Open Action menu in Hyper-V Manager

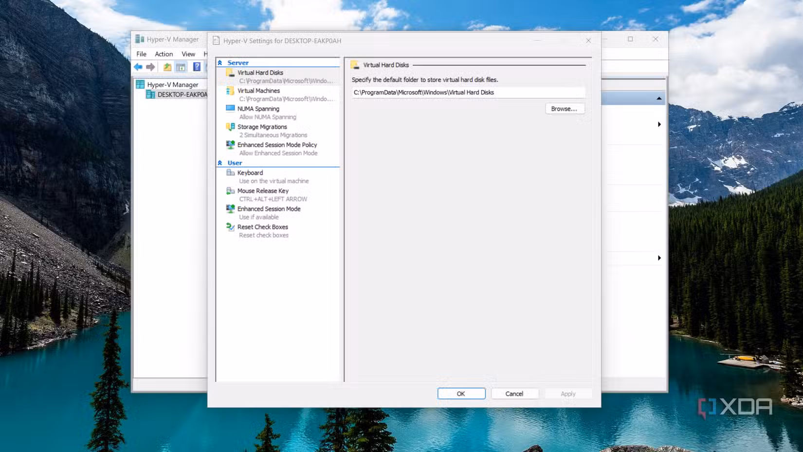pyautogui.click(x=164, y=54)
